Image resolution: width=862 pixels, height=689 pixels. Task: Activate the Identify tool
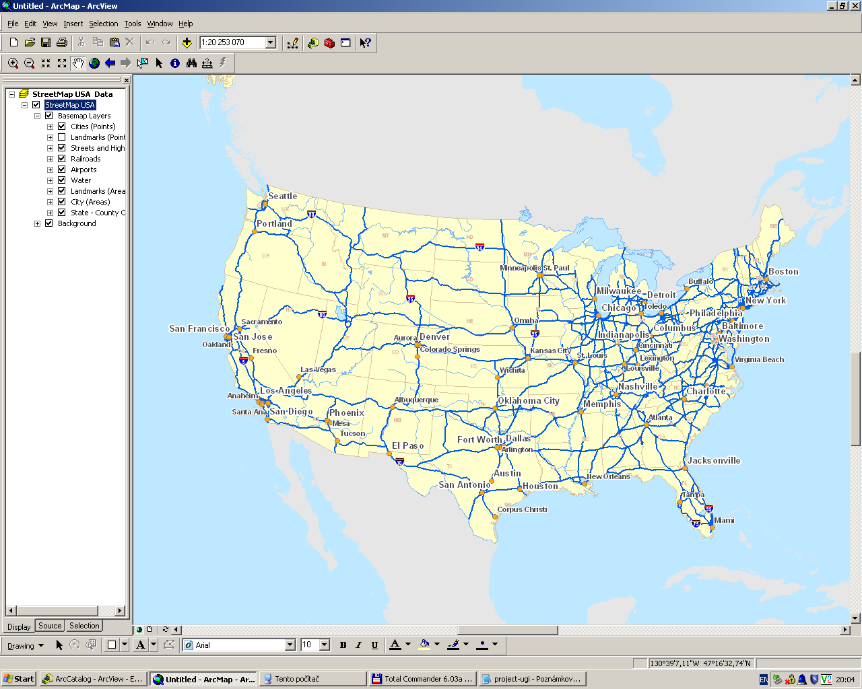coord(175,63)
